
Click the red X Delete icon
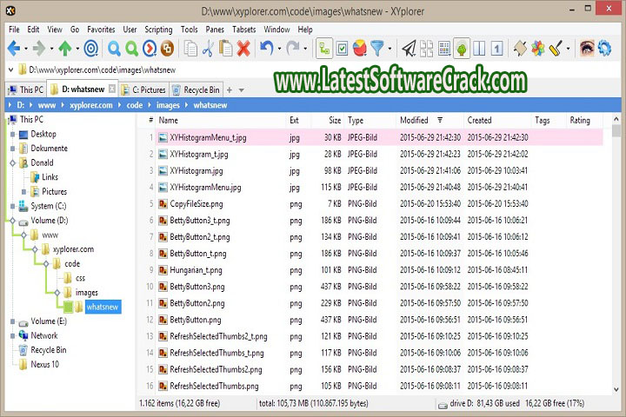[243, 49]
